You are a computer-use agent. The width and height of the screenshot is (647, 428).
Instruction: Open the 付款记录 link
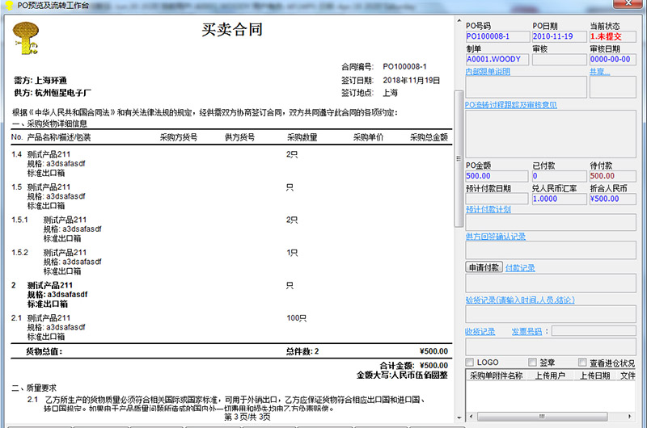tap(520, 267)
